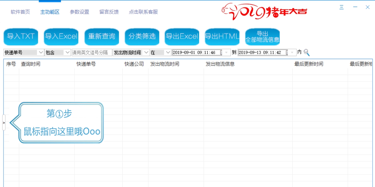The height and width of the screenshot is (187, 375).
Task: Go to the 留言反馈 tab
Action: [x=108, y=12]
